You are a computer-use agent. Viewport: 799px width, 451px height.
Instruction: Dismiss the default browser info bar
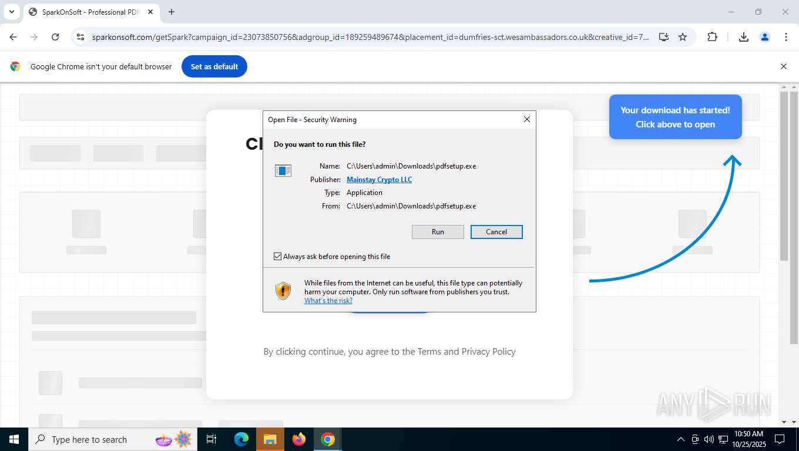783,66
